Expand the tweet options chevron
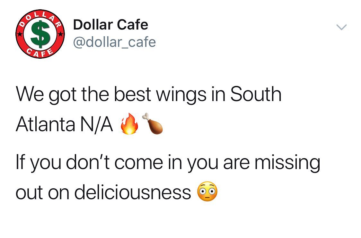The width and height of the screenshot is (361, 238). click(x=341, y=27)
